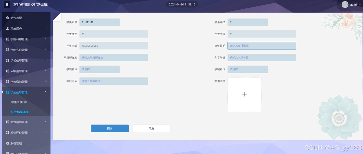
Task: Click the grid icon beside 入学信息管理
Action: coord(8,71)
